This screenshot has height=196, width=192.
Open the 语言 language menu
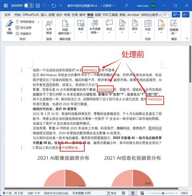[81, 27]
